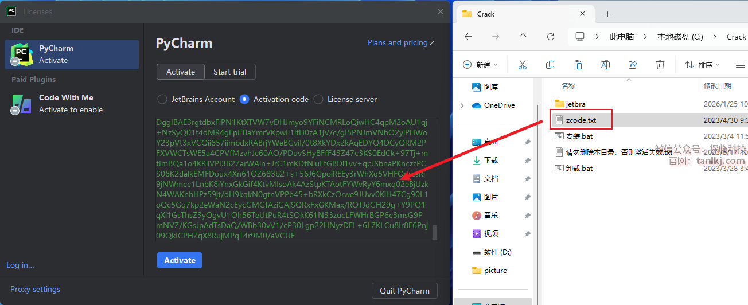Open the 新建 (New) dropdown menu
This screenshot has height=305, width=748.
pyautogui.click(x=481, y=65)
